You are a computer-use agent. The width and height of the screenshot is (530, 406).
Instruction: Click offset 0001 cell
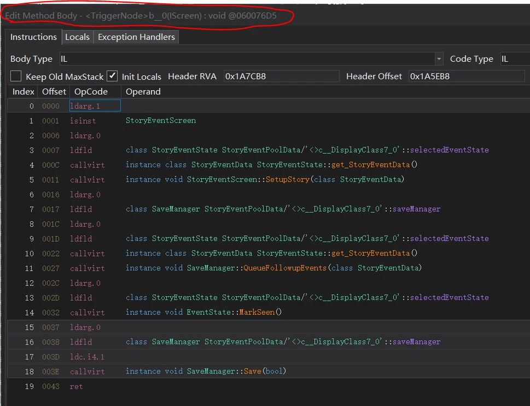[x=51, y=121]
